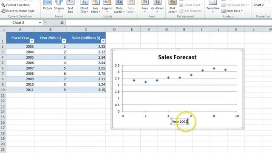The height and width of the screenshot is (153, 272).
Task: Select the sales value 3.24 cell
Action: click(x=86, y=85)
